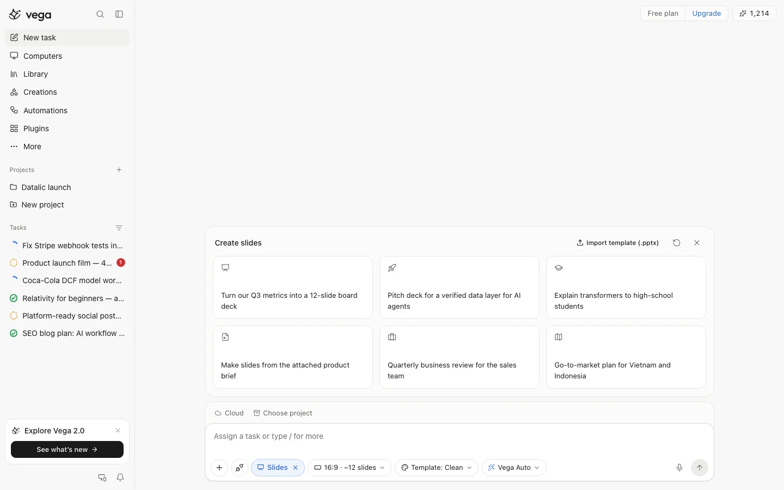The width and height of the screenshot is (784, 490).
Task: Open the Relativity for beginners task
Action: (x=68, y=298)
